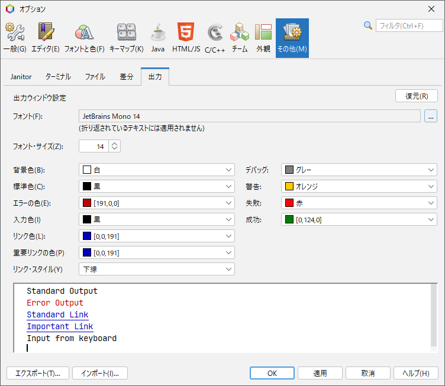This screenshot has height=386, width=445.
Task: Click the 'Input from keyboard' preview text
Action: point(72,338)
